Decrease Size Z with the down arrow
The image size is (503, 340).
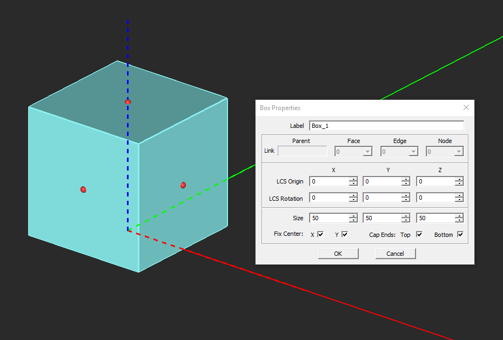(459, 220)
